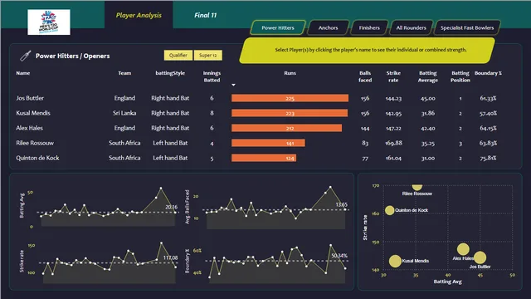Select player Jos Buttler by name
531x299 pixels.
pyautogui.click(x=30, y=98)
